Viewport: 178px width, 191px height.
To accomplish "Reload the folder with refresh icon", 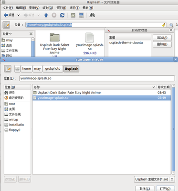I will (62, 15).
